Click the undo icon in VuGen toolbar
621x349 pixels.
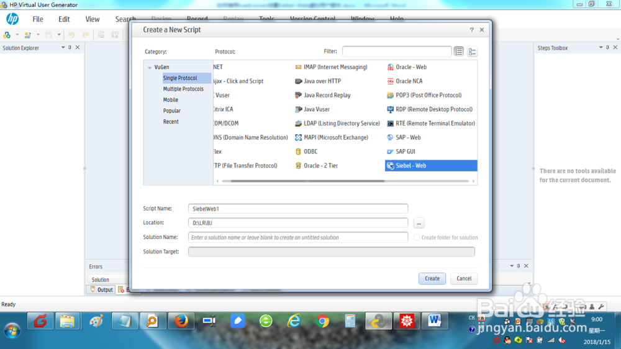click(71, 35)
